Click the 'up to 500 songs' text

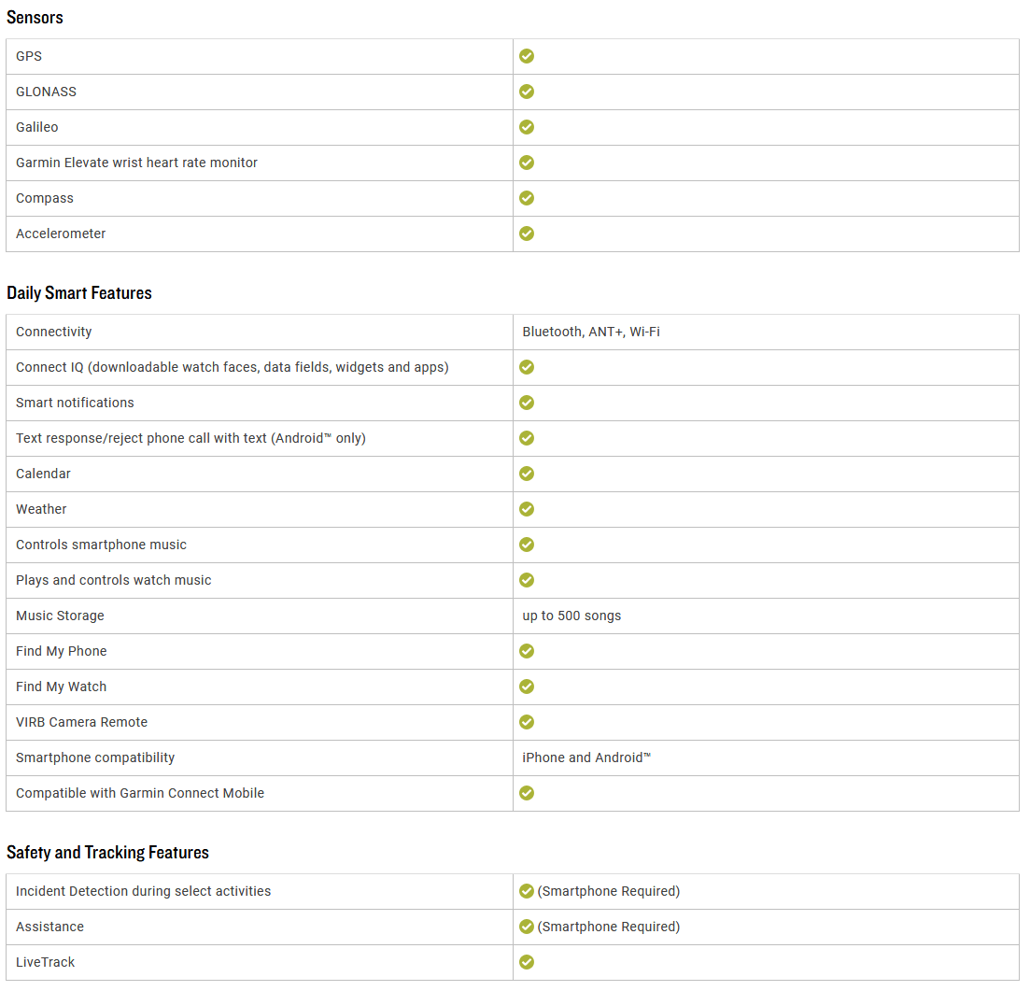pyautogui.click(x=571, y=616)
